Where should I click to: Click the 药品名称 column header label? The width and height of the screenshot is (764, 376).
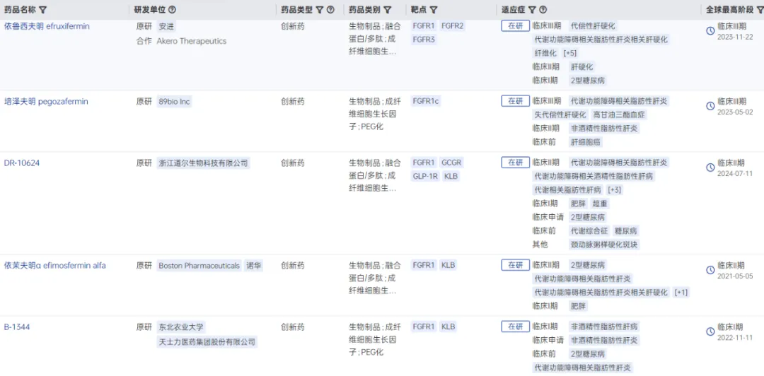tap(20, 10)
